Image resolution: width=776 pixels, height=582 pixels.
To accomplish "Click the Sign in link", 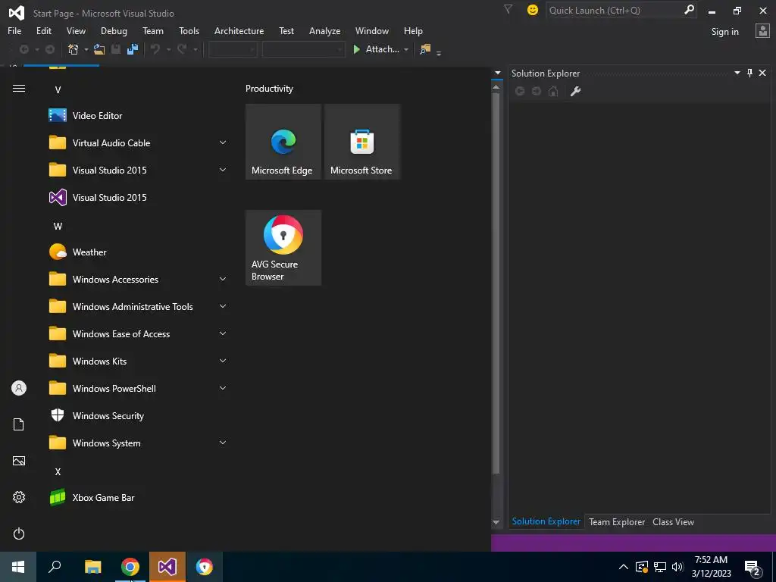I will point(724,31).
